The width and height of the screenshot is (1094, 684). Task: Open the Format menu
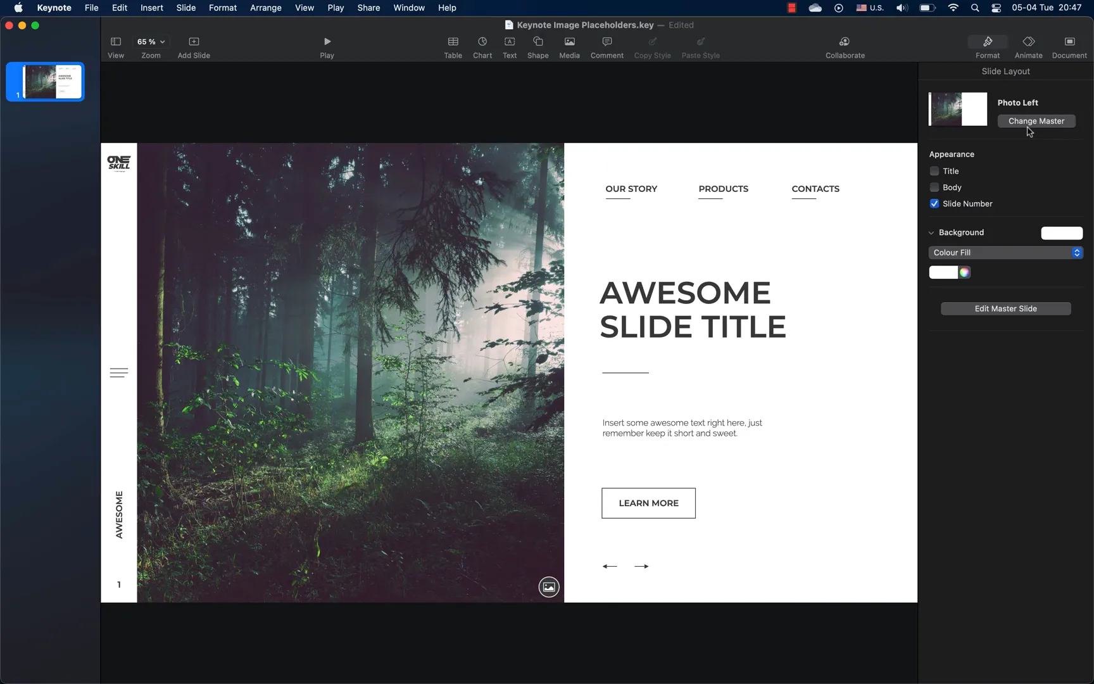tap(223, 8)
